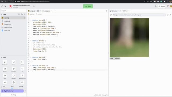Expand the SereneWhirlwindMonotone project name dropdown
The width and height of the screenshot is (172, 97).
pos(31,6)
